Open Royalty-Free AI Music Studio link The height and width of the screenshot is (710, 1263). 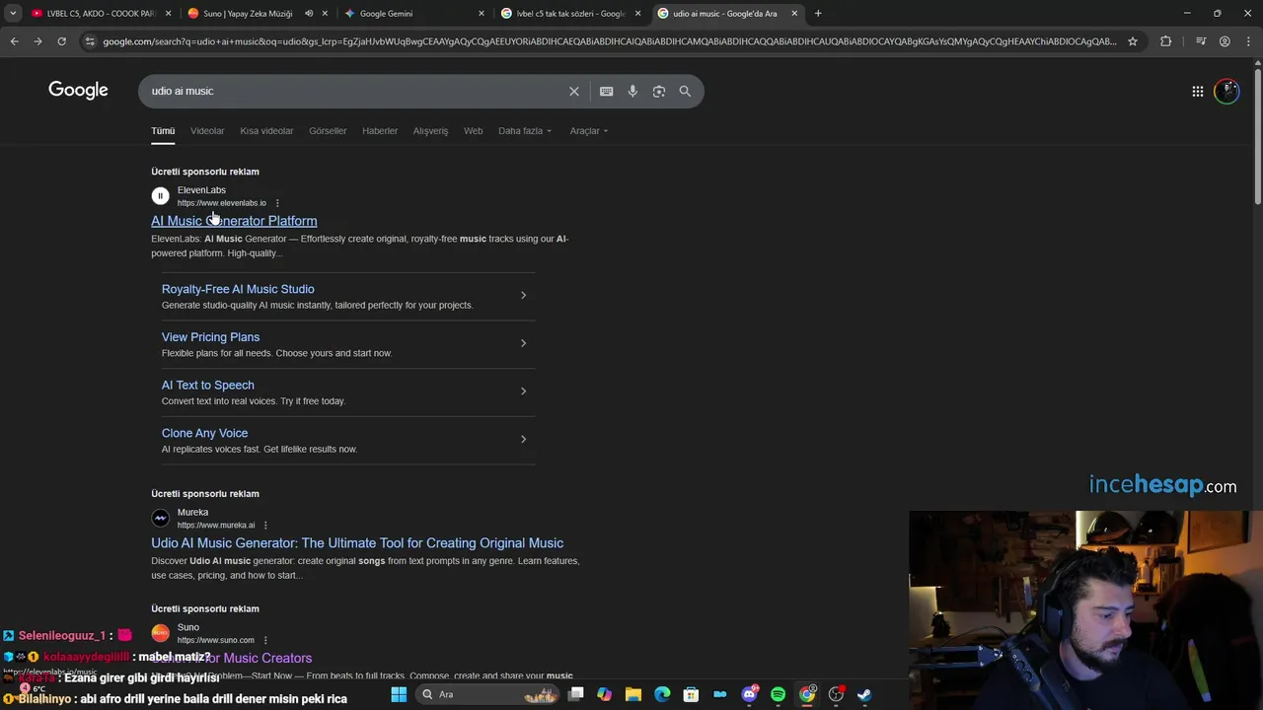coord(238,289)
